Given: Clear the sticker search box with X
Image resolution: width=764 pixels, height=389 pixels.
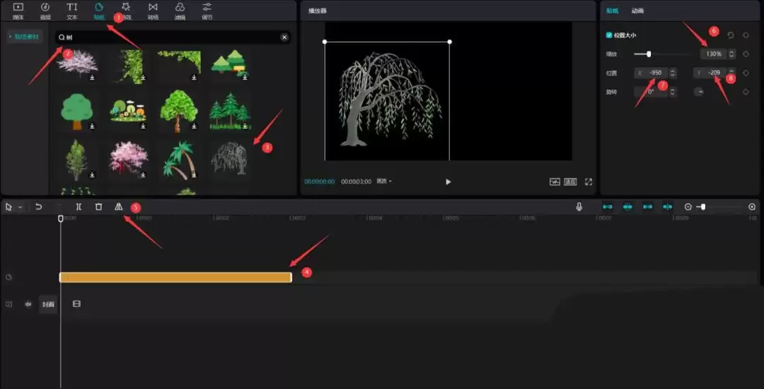Looking at the screenshot, I should pyautogui.click(x=284, y=37).
